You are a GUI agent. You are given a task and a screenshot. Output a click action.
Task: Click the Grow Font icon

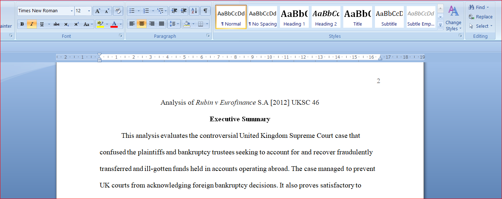coord(98,11)
